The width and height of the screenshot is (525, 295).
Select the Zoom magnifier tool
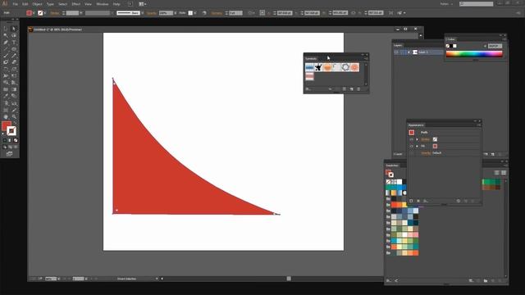(14, 116)
